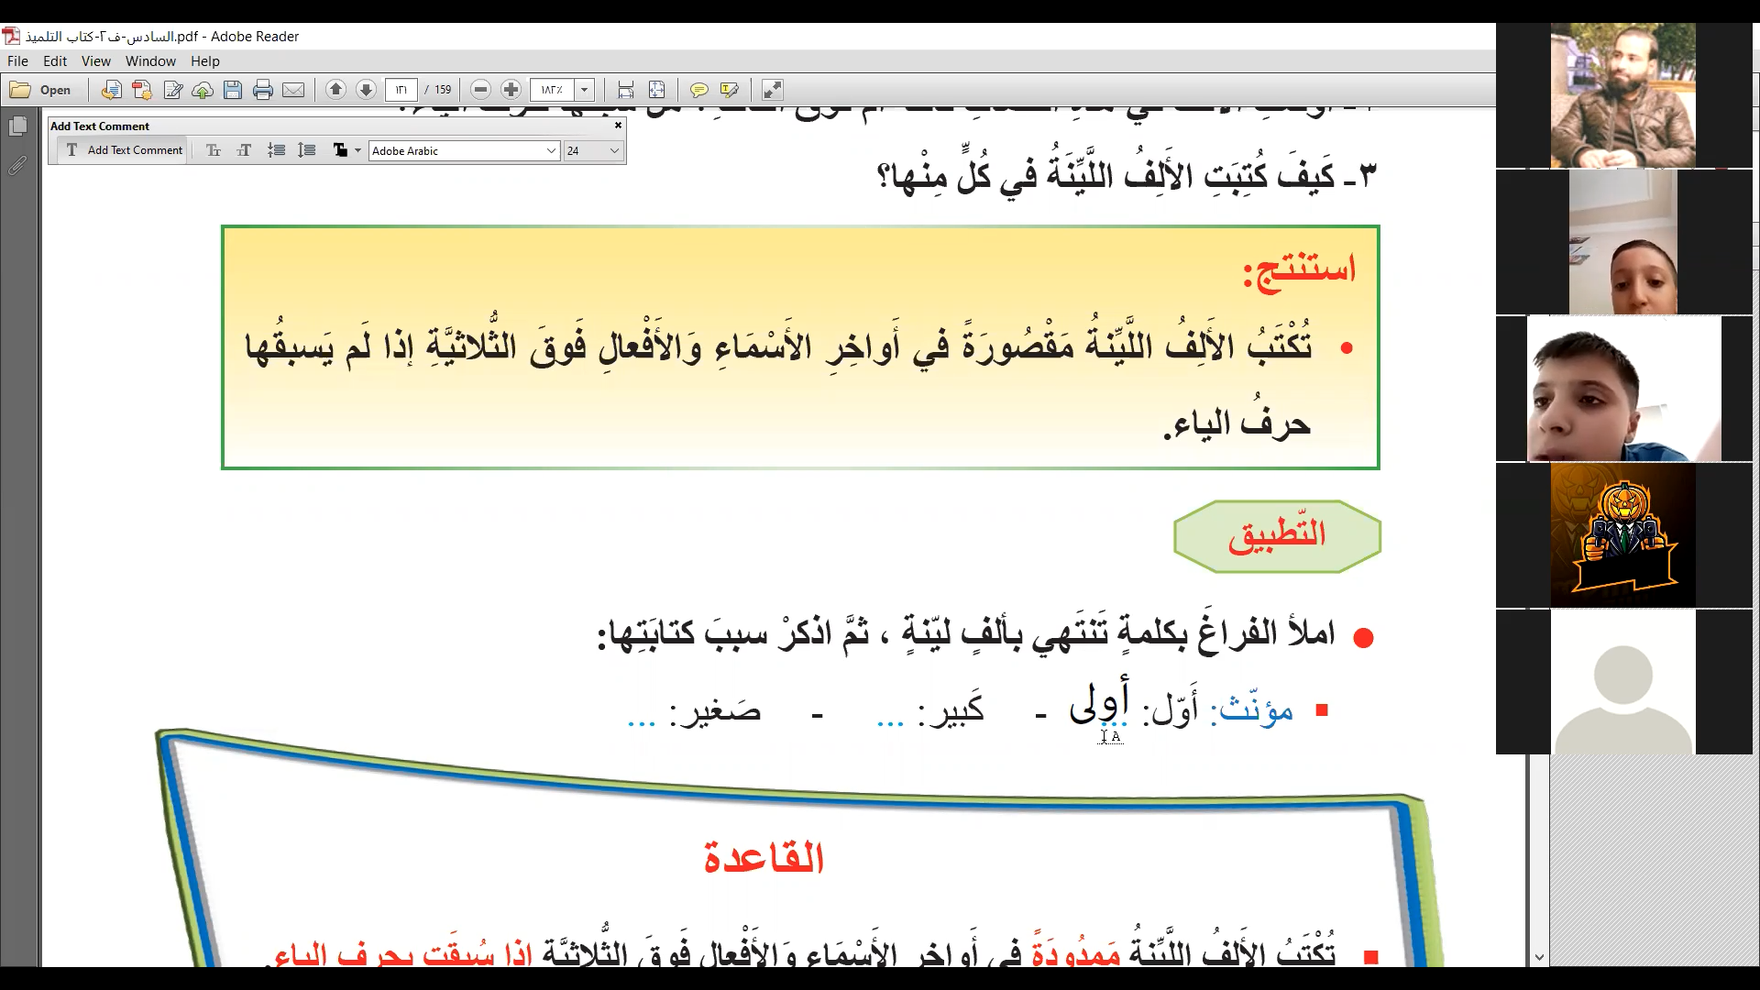Close the Add Text Comment toolbar
This screenshot has width=1760, height=990.
click(x=618, y=126)
